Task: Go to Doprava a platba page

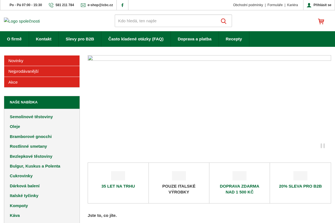Action: 195,39
